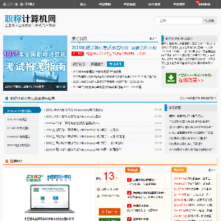Viewport: 221px width, 221px height.
Task: Open the 首页 home navigation item
Action: point(83,4)
